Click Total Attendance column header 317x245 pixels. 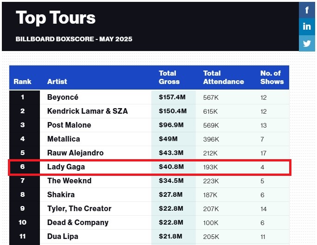[223, 77]
